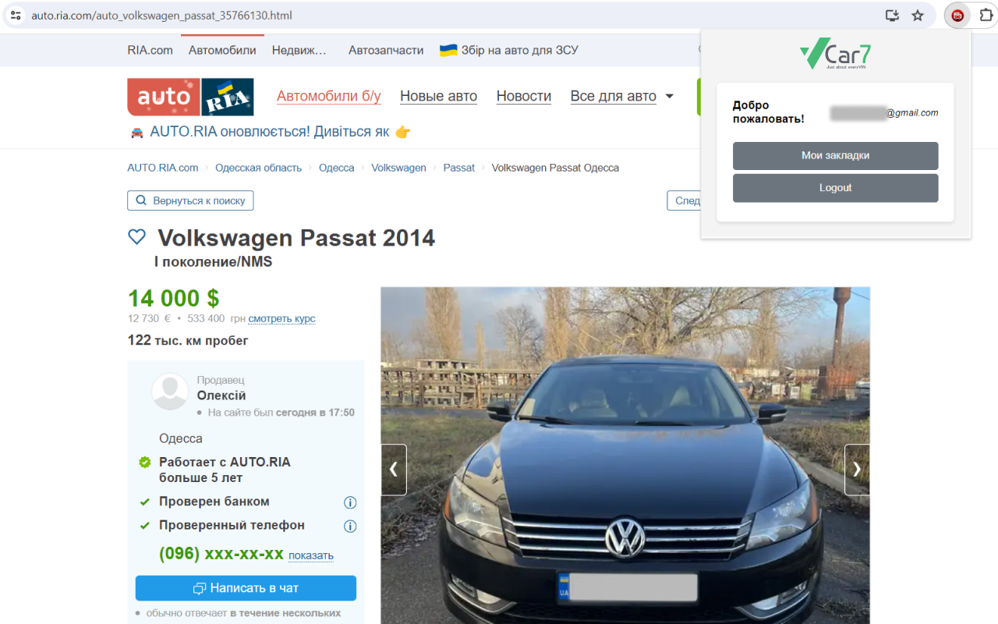Click показать to reveal phone number
Image resolution: width=998 pixels, height=624 pixels.
pyautogui.click(x=311, y=555)
